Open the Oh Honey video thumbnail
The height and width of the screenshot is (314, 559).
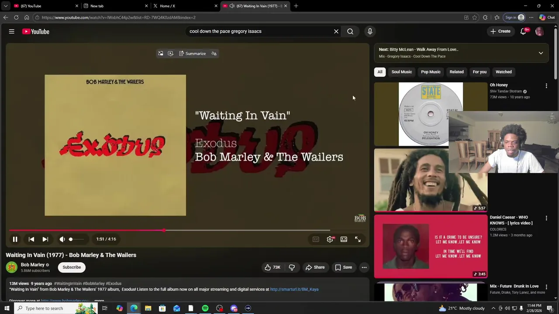431,114
